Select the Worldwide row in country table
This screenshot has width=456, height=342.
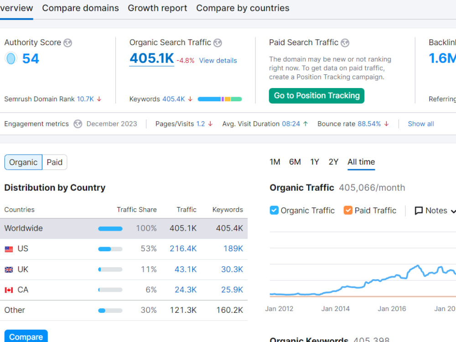124,228
